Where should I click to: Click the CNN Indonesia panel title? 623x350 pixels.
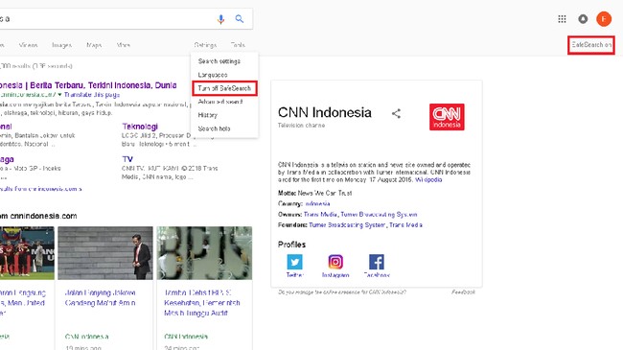(325, 112)
